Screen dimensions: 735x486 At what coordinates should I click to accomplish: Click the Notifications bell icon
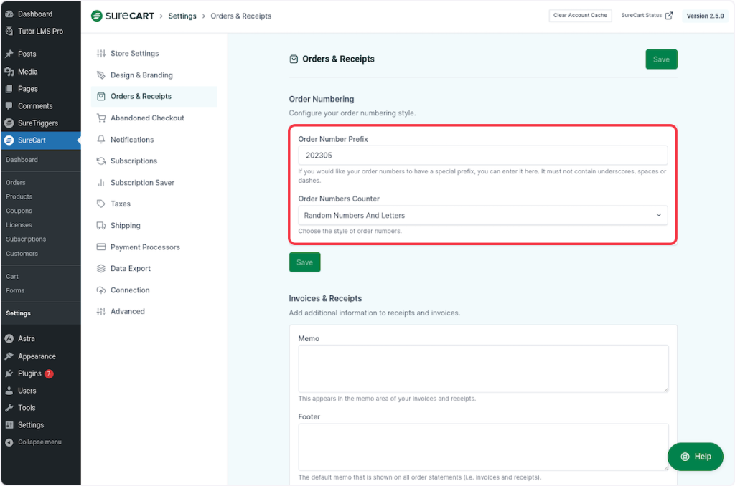(x=101, y=140)
